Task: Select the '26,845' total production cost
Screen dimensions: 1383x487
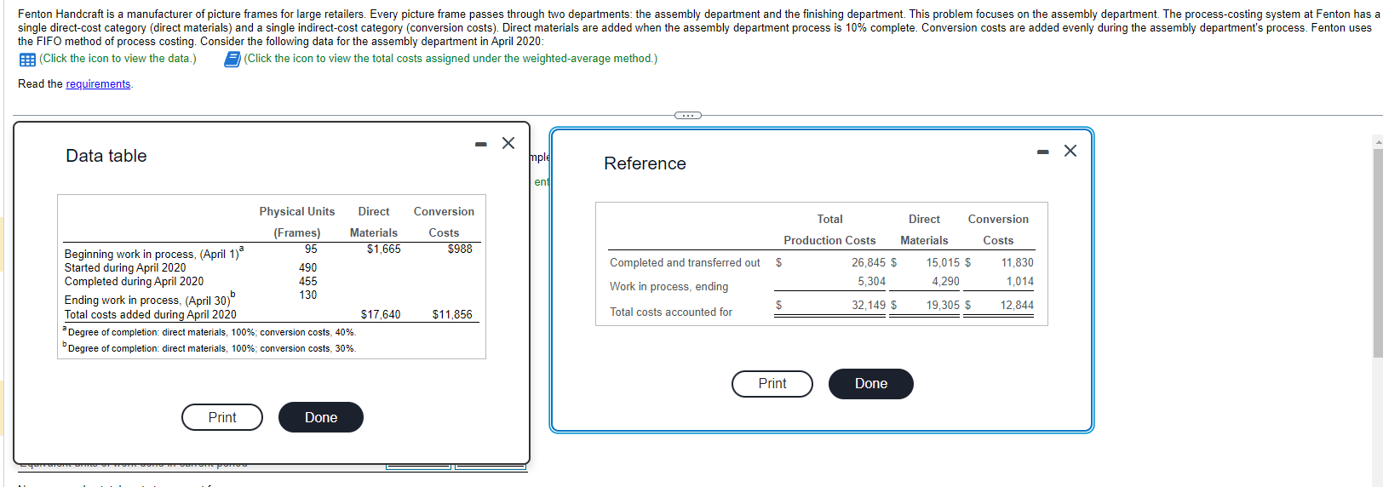Action: (869, 262)
